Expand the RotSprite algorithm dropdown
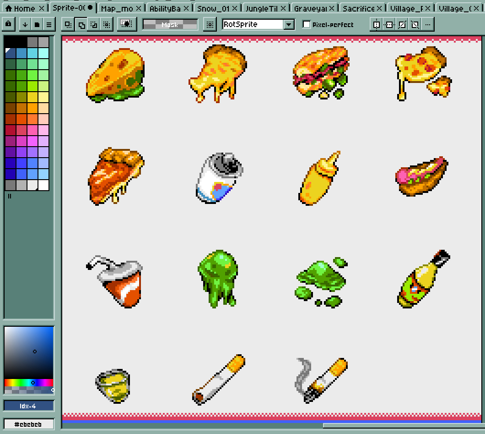Image resolution: width=485 pixels, height=434 pixels. coord(289,24)
